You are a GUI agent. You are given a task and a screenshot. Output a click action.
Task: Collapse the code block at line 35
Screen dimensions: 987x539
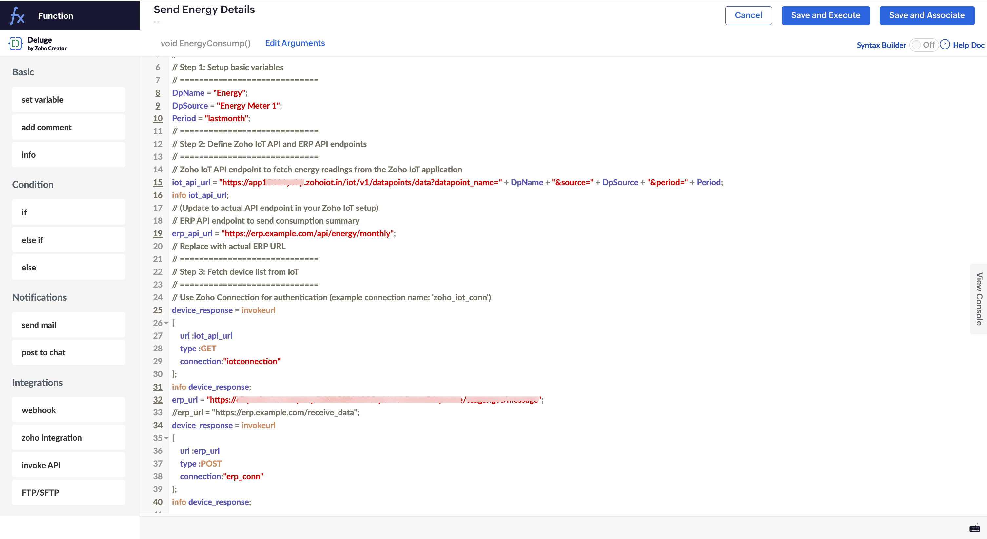(166, 438)
